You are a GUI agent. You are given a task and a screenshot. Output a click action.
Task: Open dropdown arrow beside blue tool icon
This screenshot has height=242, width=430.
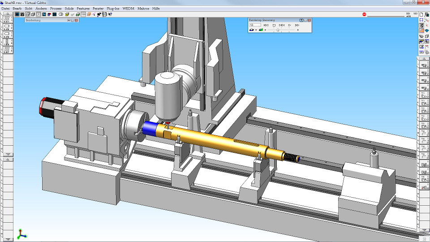(256, 30)
